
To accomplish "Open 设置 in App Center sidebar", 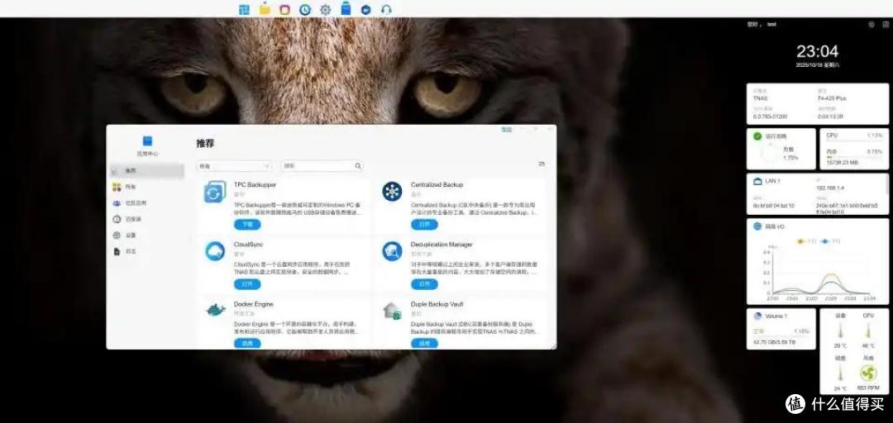I will (147, 235).
